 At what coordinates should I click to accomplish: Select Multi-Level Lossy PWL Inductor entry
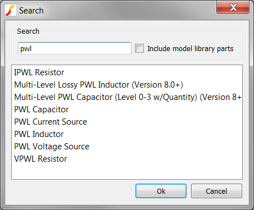pyautogui.click(x=127, y=85)
